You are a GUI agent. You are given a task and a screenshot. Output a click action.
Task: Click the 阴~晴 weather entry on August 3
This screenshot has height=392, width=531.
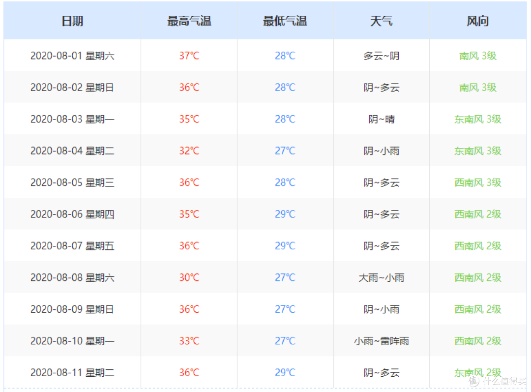click(382, 119)
